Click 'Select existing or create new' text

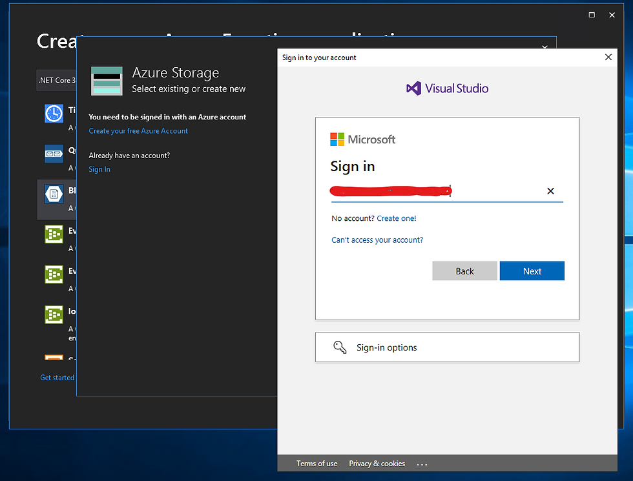click(189, 89)
